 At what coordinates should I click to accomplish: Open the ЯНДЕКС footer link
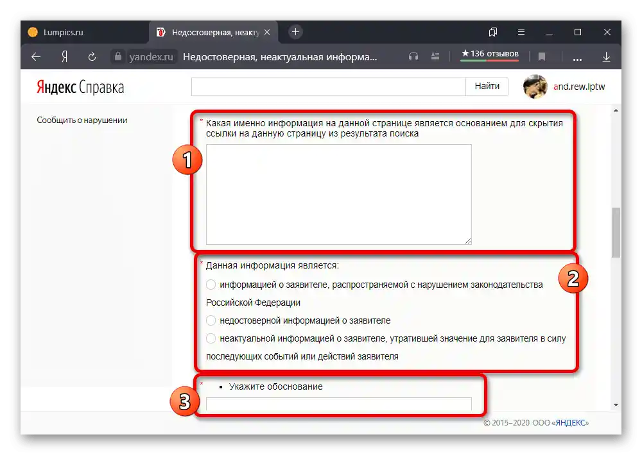[571, 423]
